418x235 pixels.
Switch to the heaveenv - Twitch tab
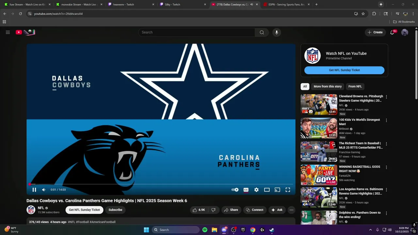(131, 5)
